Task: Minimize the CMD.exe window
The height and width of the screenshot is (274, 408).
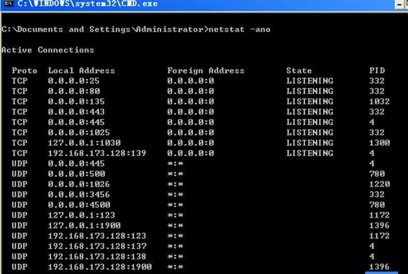Action: tap(399, 5)
